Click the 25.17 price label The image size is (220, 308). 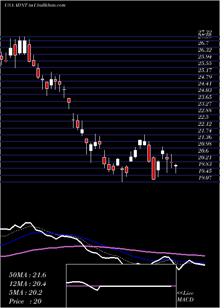click(x=205, y=70)
